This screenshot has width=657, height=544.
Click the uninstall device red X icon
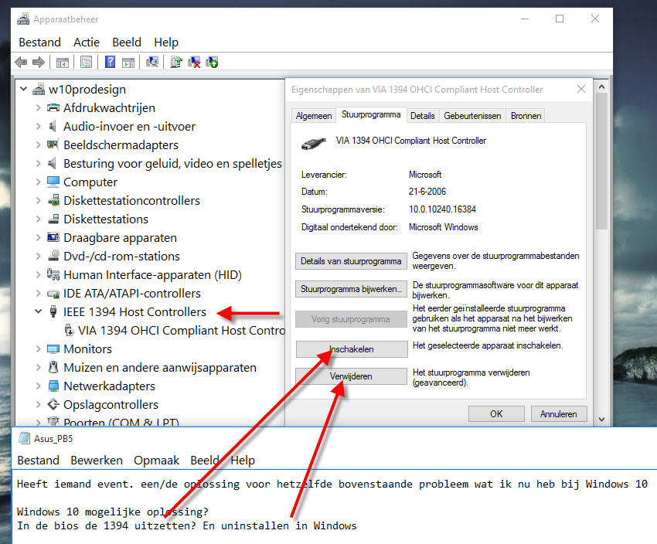click(194, 63)
